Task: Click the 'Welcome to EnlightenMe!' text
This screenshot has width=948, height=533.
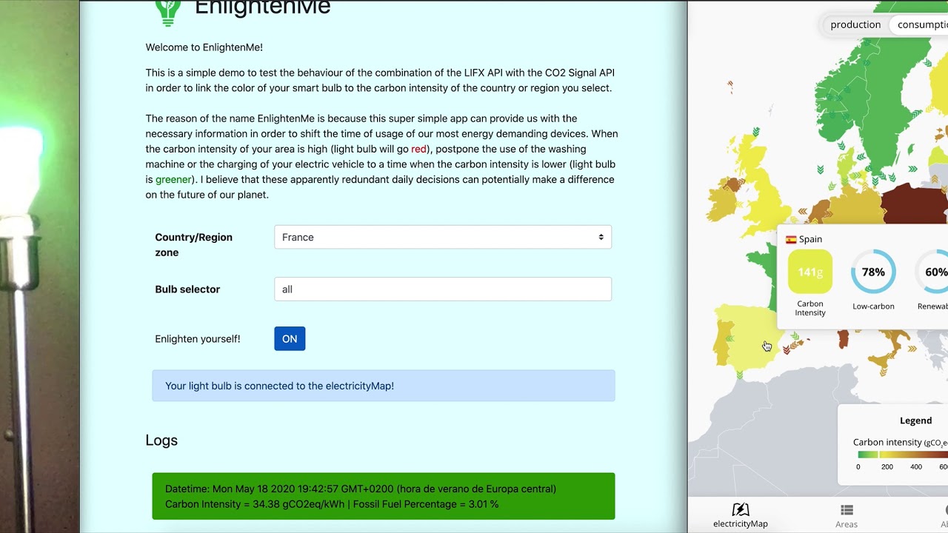Action: [204, 47]
